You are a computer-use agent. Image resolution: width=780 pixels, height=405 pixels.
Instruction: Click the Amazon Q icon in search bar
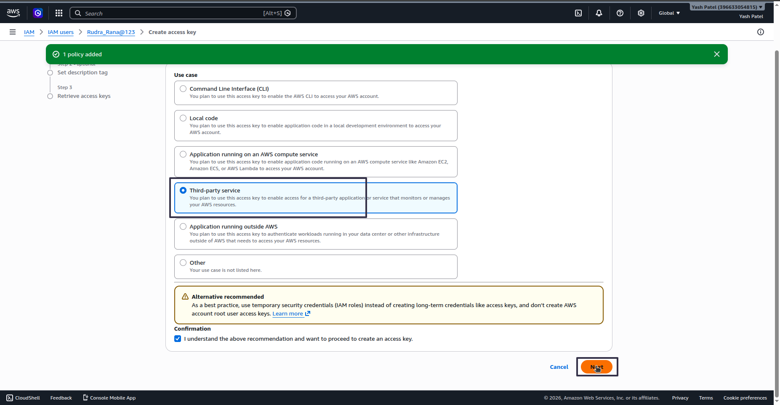(x=288, y=13)
